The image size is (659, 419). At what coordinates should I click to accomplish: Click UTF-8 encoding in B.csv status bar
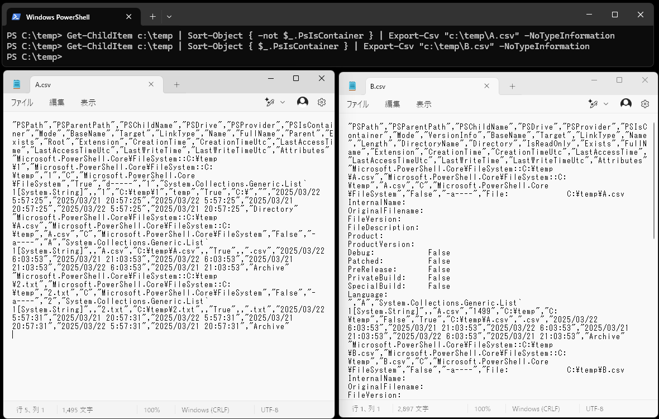(594, 408)
